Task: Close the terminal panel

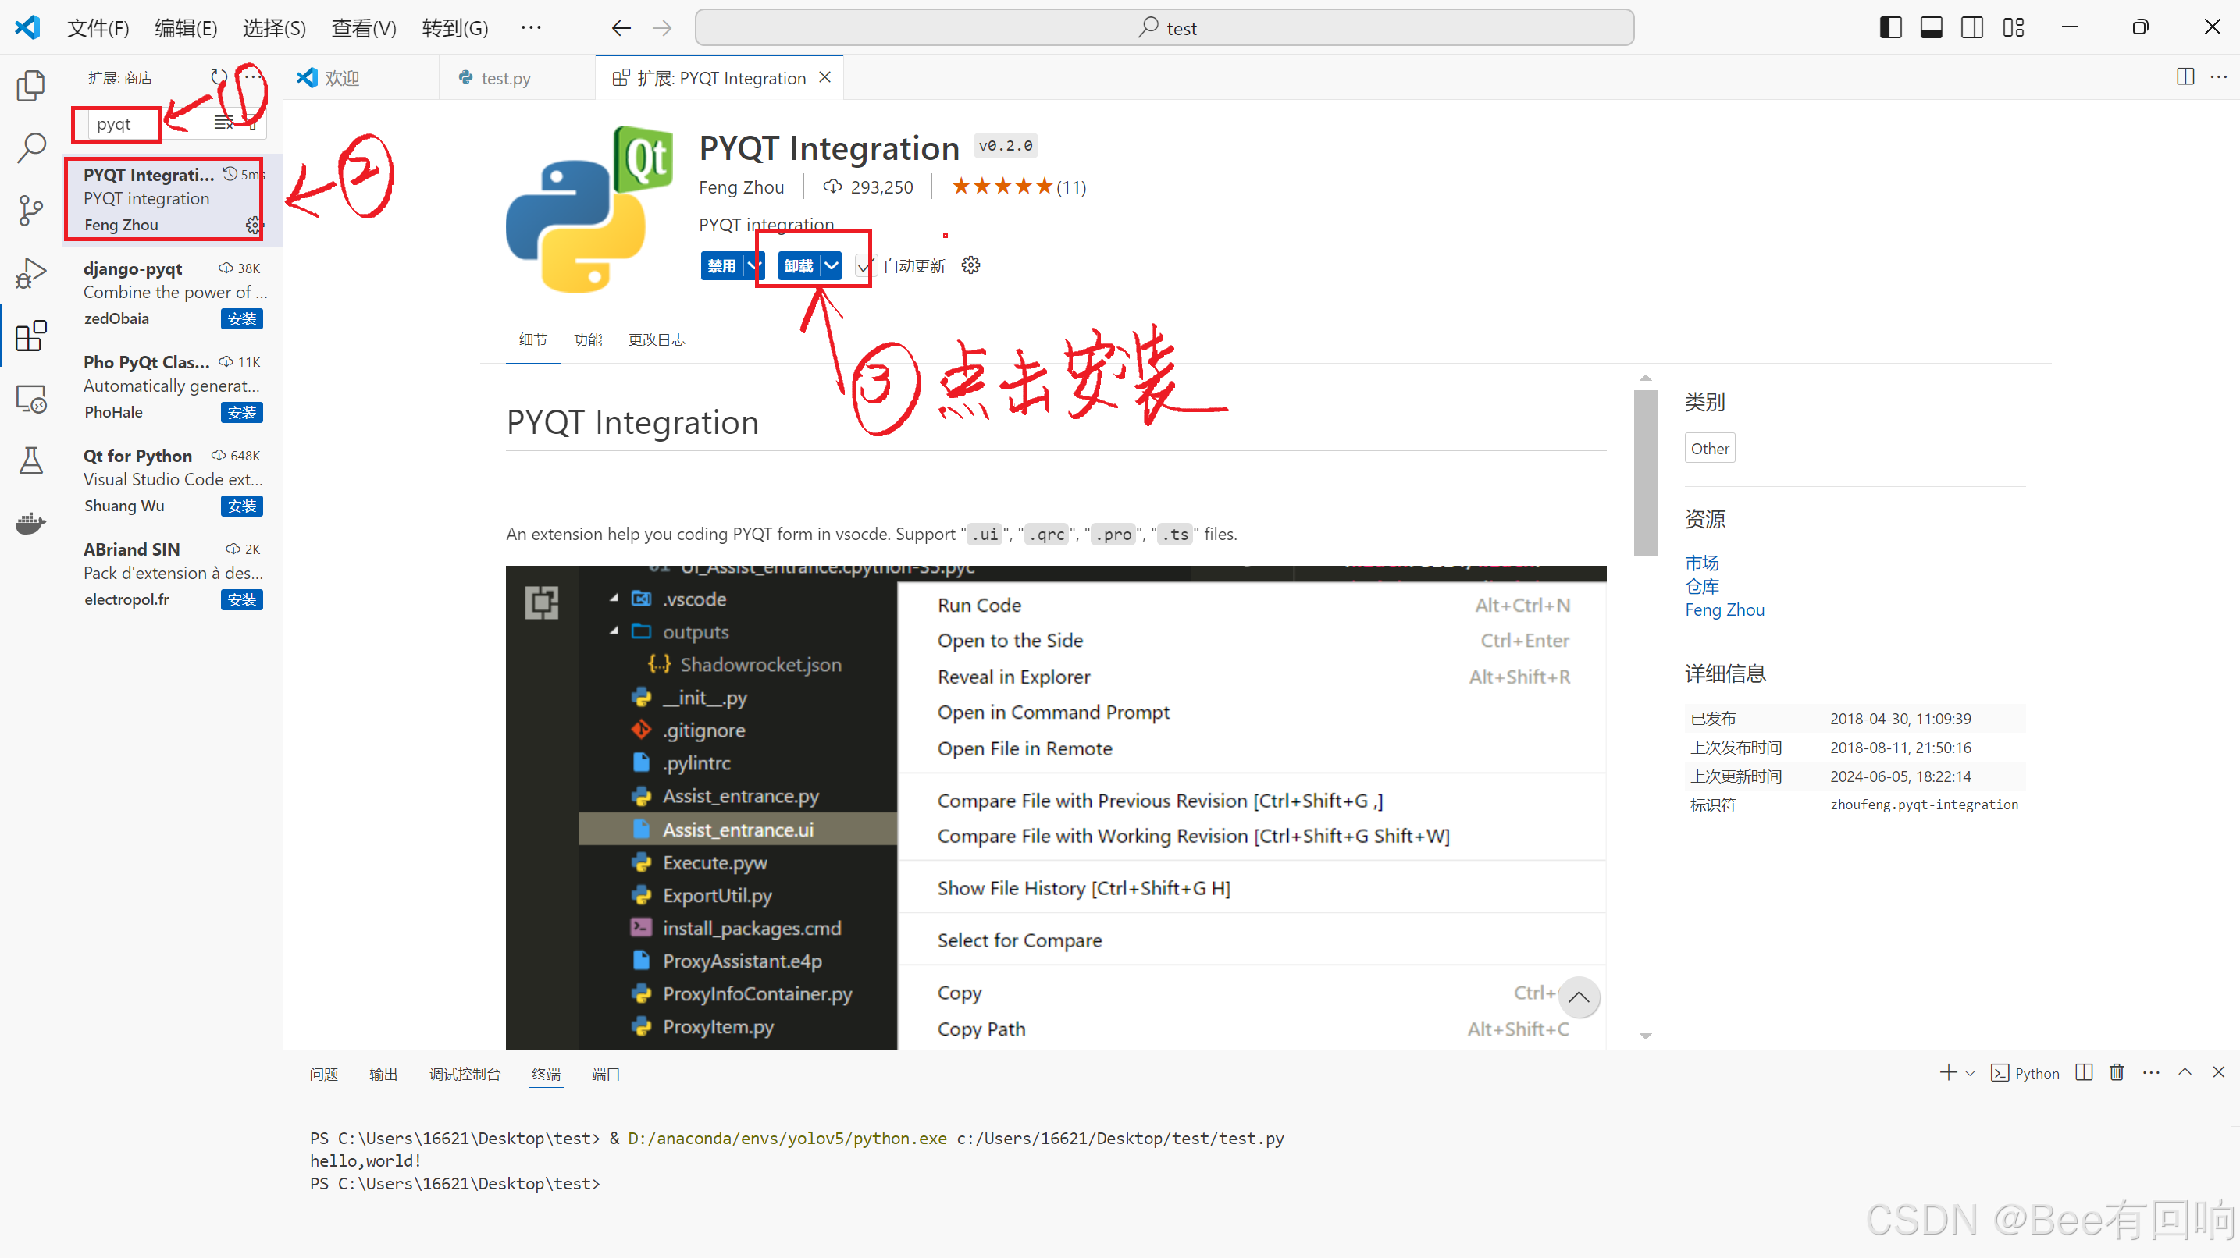Action: [x=2219, y=1073]
